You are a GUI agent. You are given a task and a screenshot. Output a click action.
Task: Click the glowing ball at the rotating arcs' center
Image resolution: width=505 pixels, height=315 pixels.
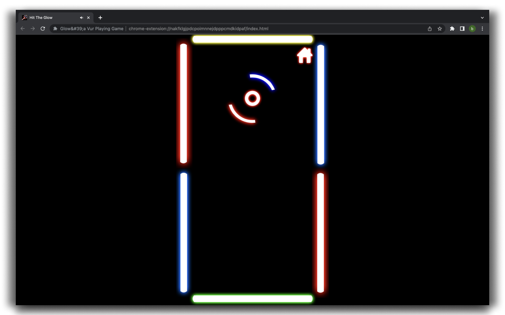[252, 98]
